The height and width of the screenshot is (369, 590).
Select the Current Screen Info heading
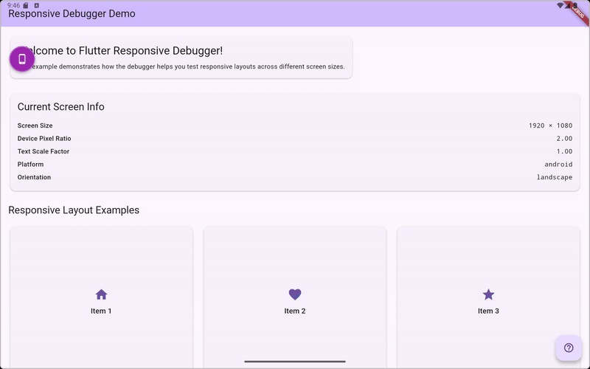[60, 106]
